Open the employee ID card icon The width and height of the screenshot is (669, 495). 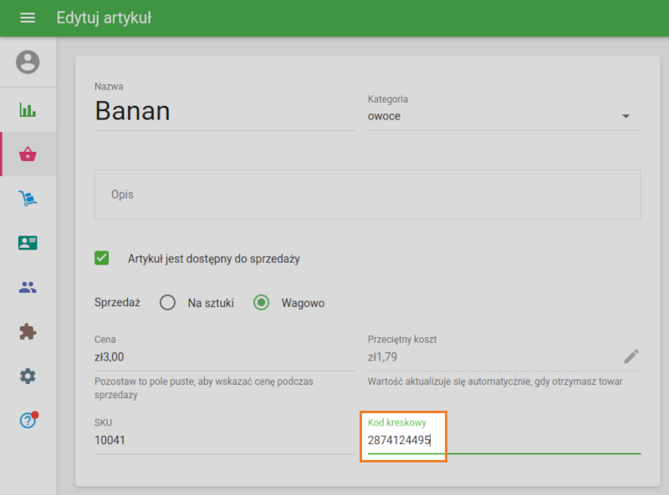[28, 243]
